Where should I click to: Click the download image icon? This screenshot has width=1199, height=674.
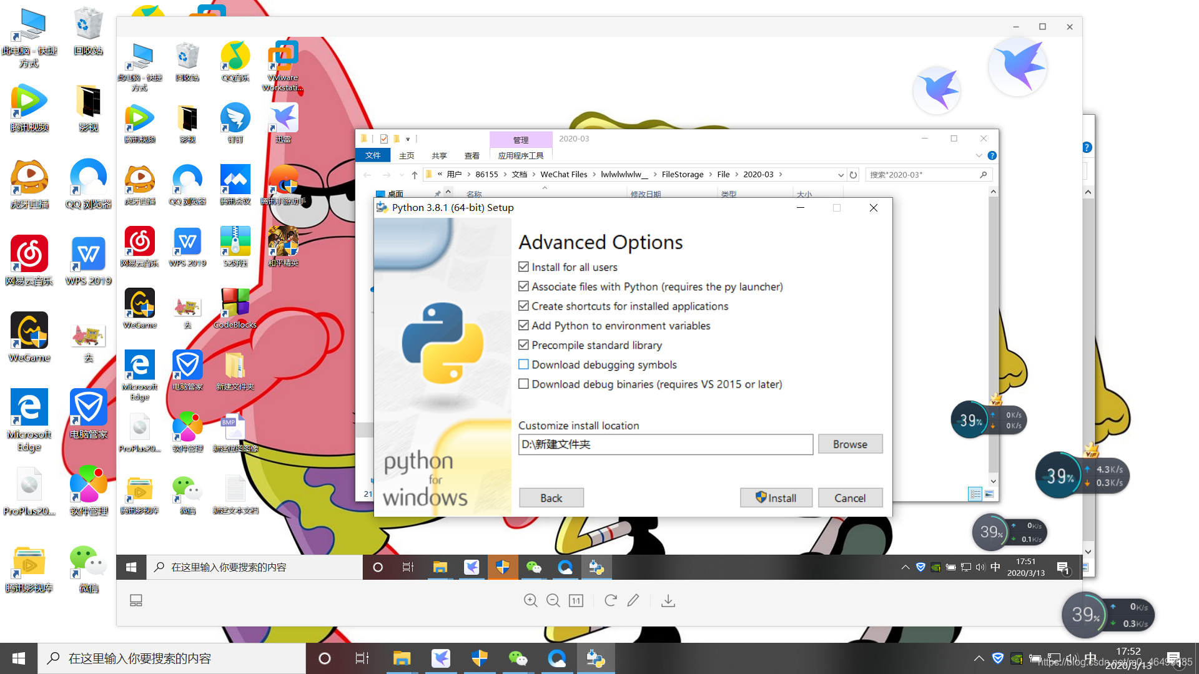668,600
